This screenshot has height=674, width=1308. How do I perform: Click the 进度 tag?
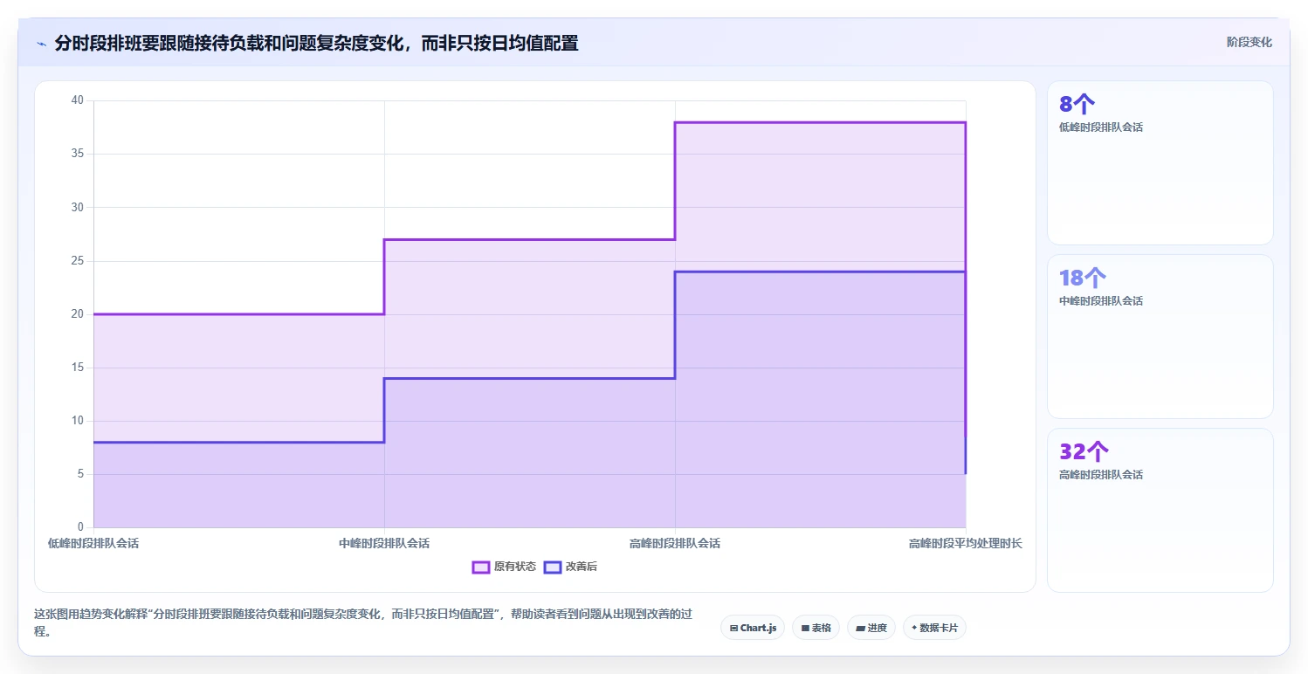click(x=871, y=628)
